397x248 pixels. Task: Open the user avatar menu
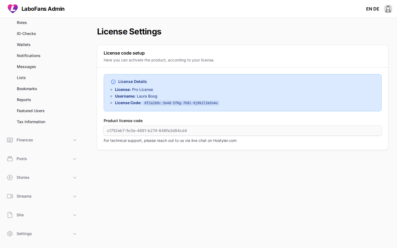pyautogui.click(x=388, y=9)
